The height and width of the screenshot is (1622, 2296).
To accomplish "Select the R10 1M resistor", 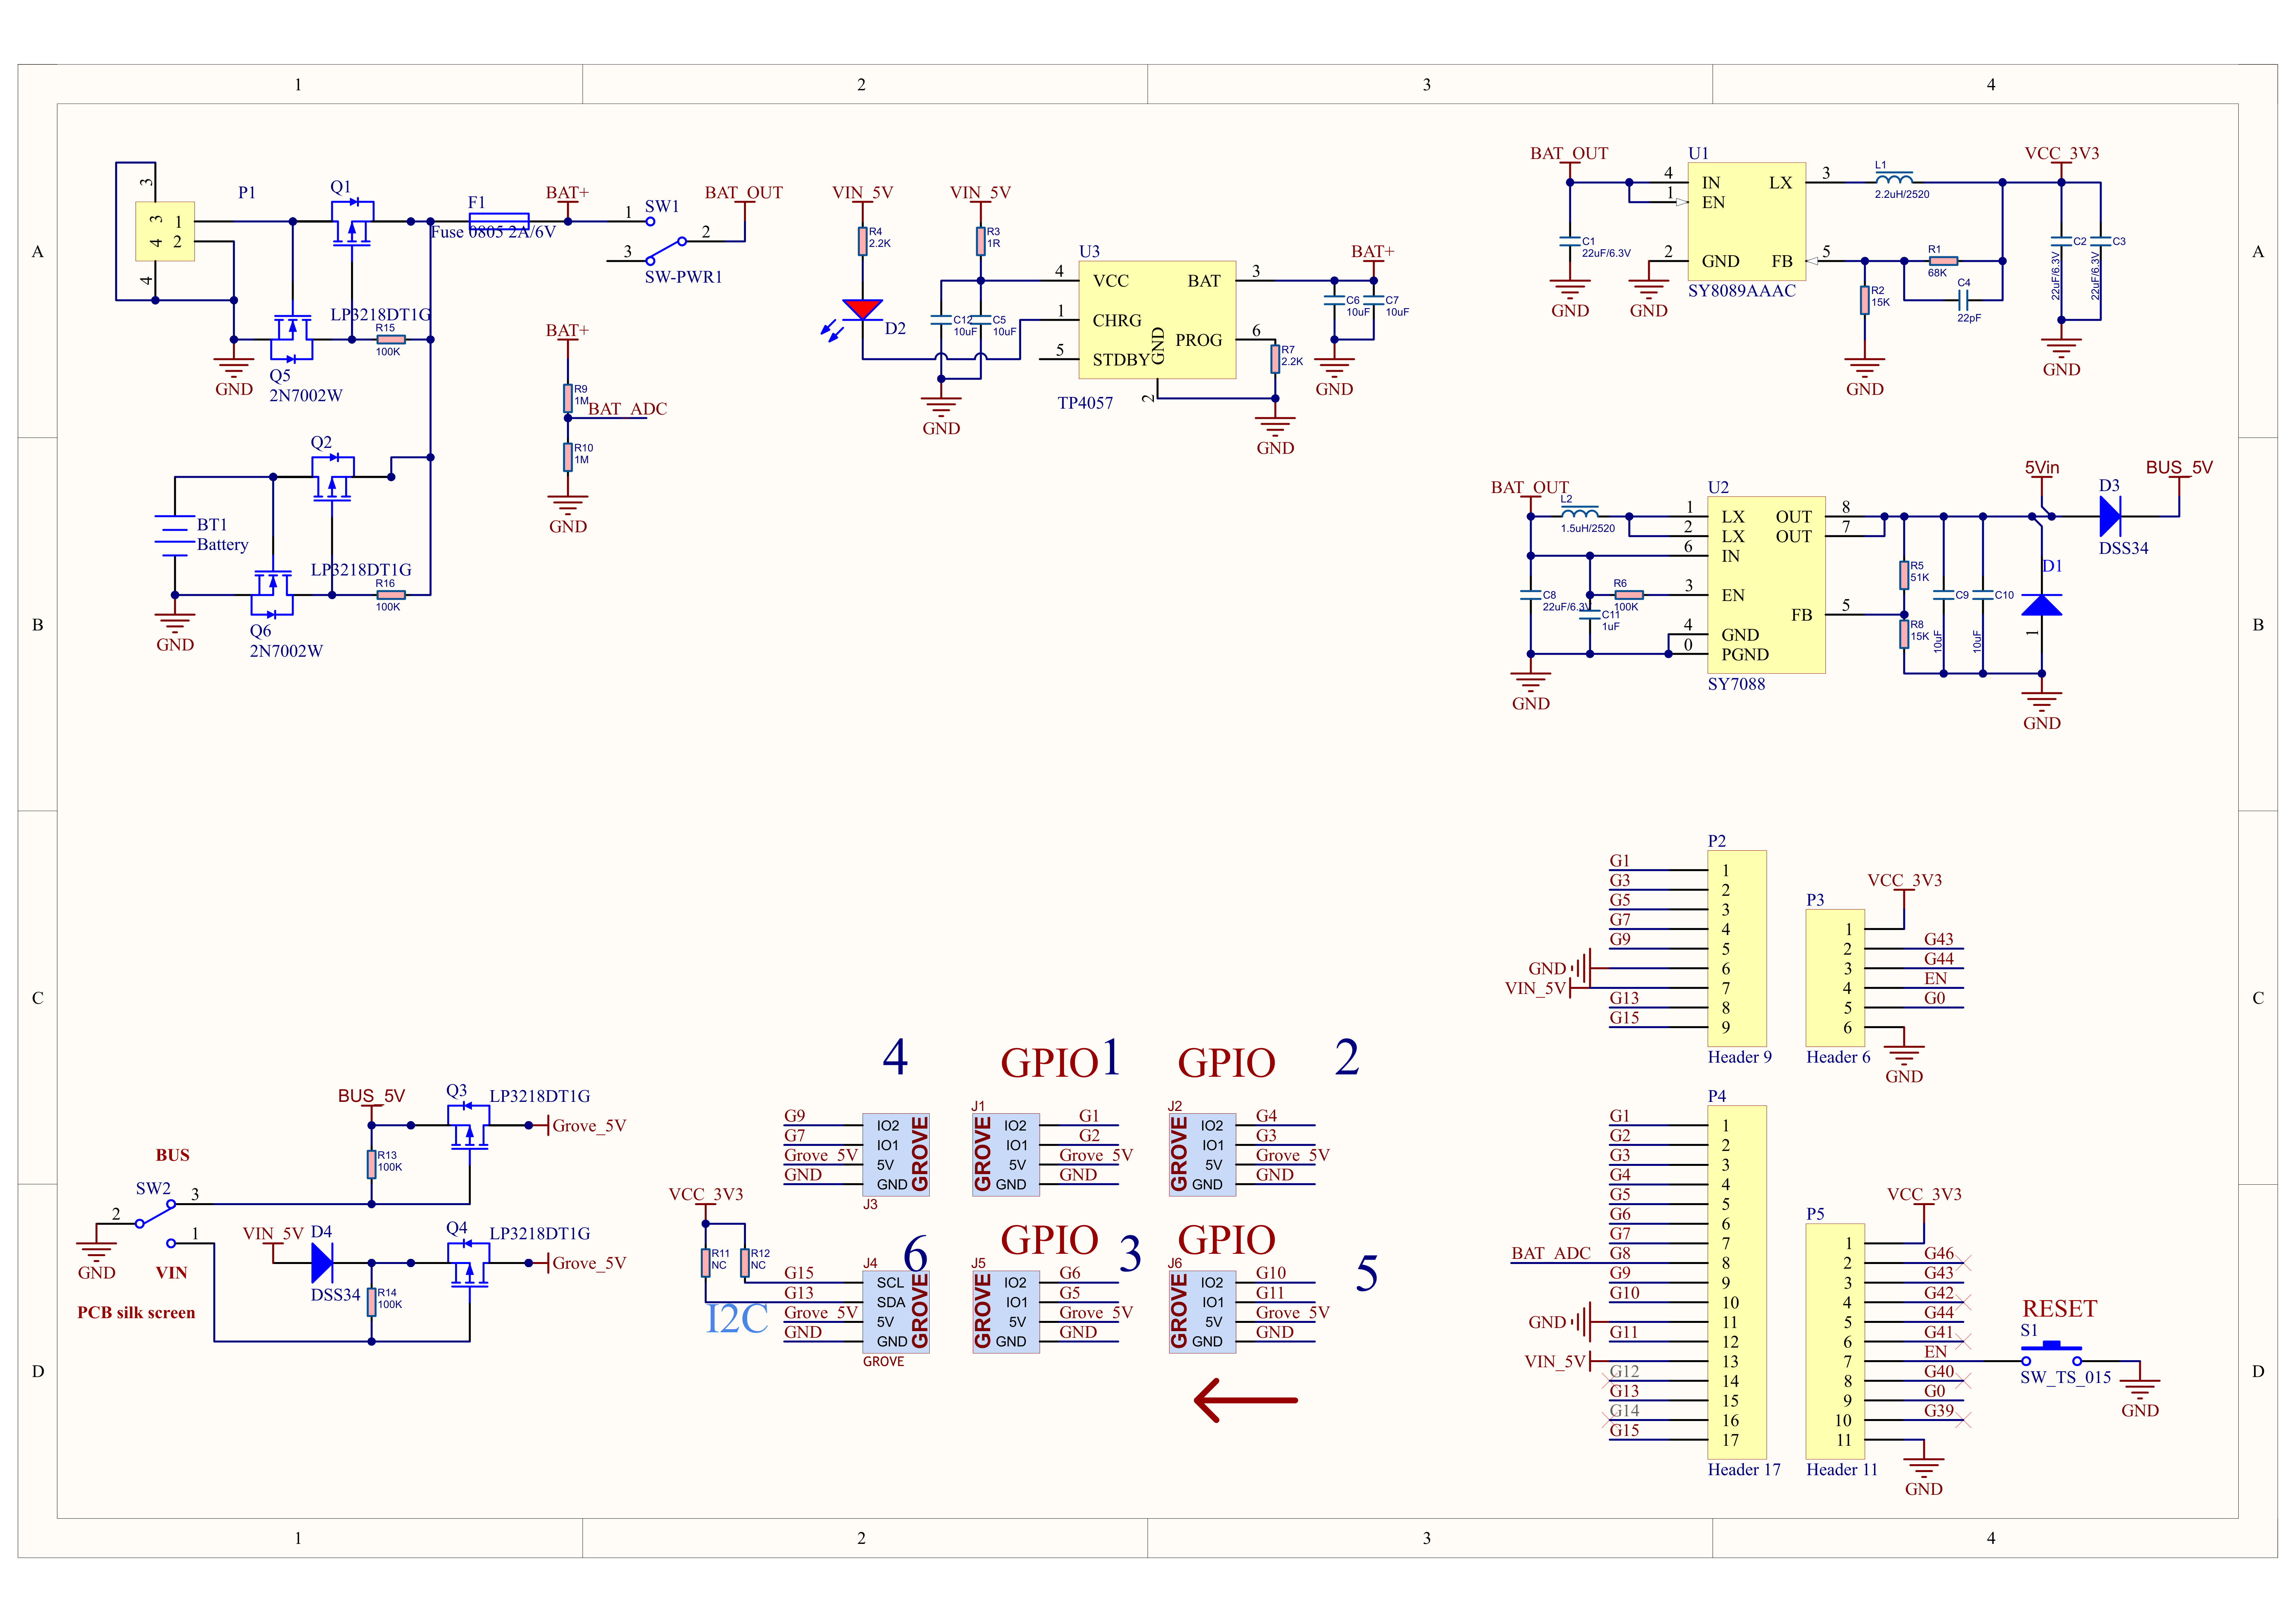I will coord(568,457).
